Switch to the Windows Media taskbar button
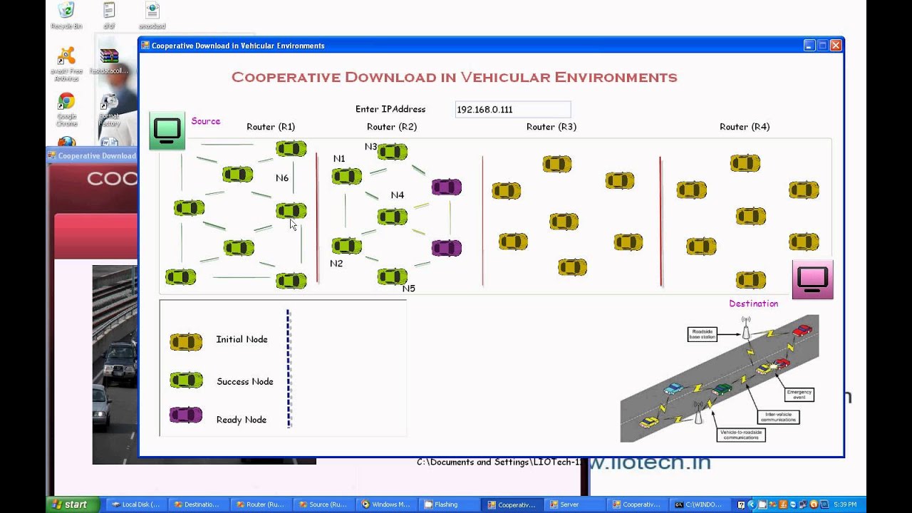 385,504
